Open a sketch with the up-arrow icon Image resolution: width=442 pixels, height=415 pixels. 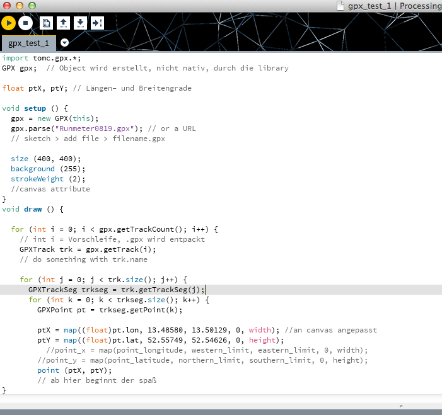[63, 23]
